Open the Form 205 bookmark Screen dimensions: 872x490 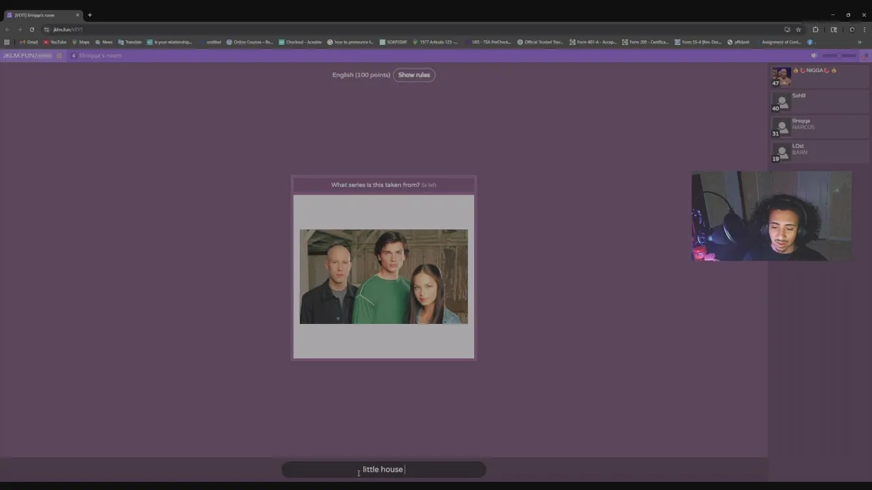click(645, 42)
